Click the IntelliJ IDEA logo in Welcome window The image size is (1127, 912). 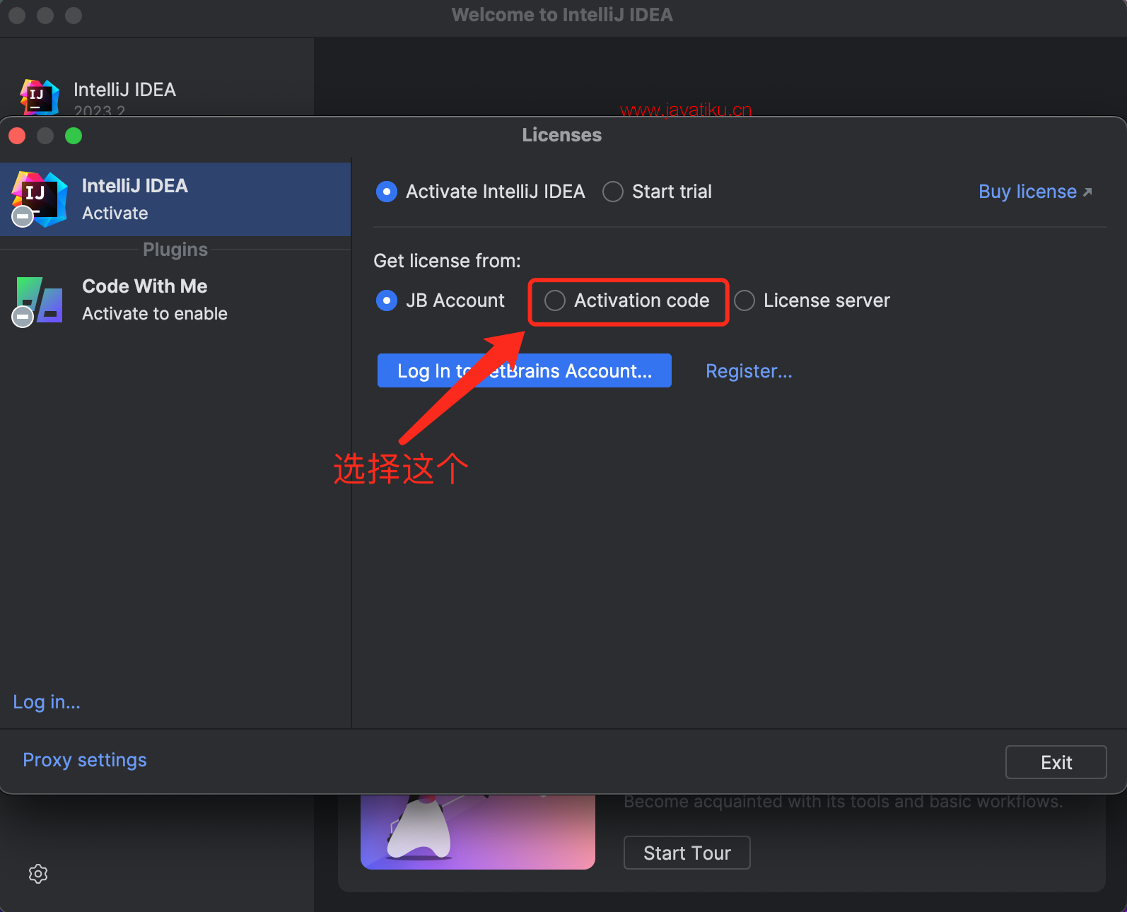(x=39, y=97)
